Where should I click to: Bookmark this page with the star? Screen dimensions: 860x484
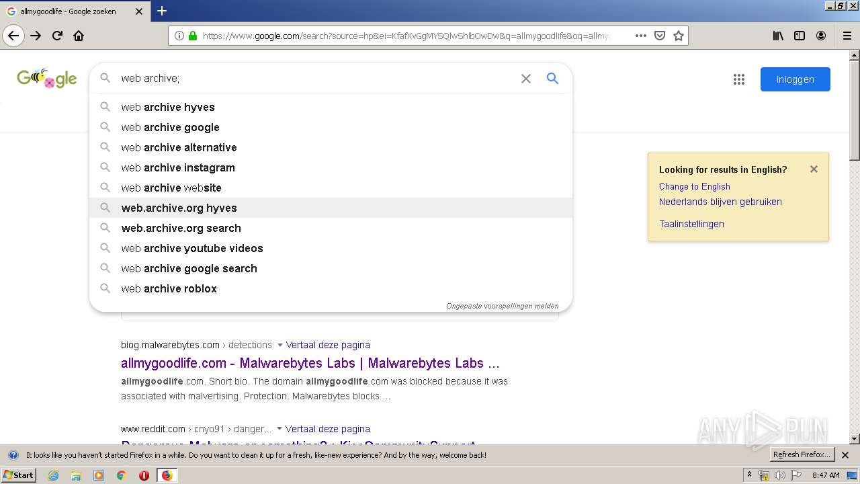click(x=679, y=36)
